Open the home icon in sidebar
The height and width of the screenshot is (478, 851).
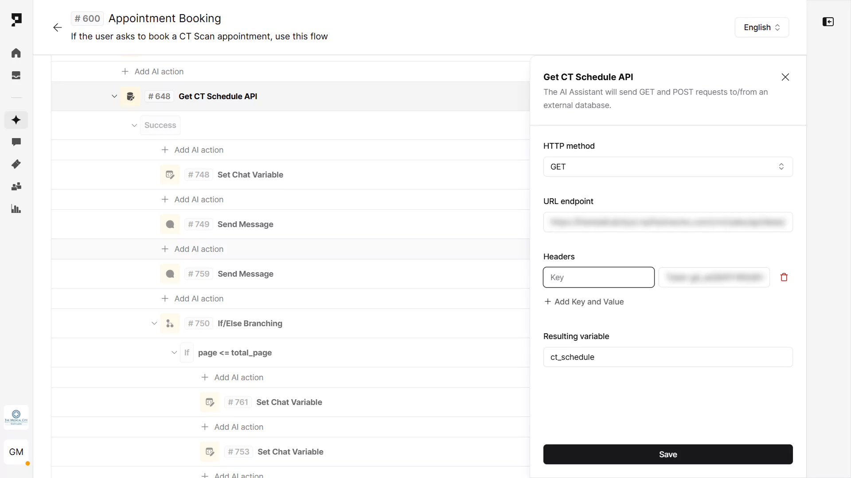16,53
